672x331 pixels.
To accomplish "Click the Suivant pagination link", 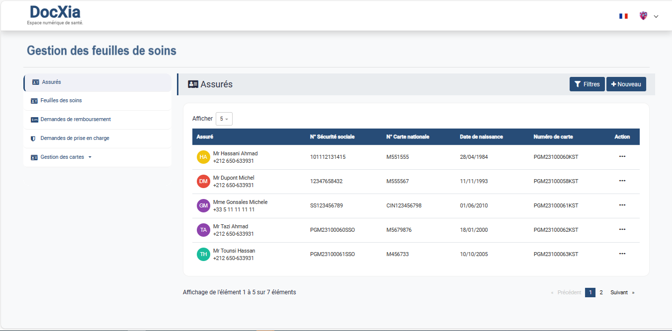I will coord(619,293).
